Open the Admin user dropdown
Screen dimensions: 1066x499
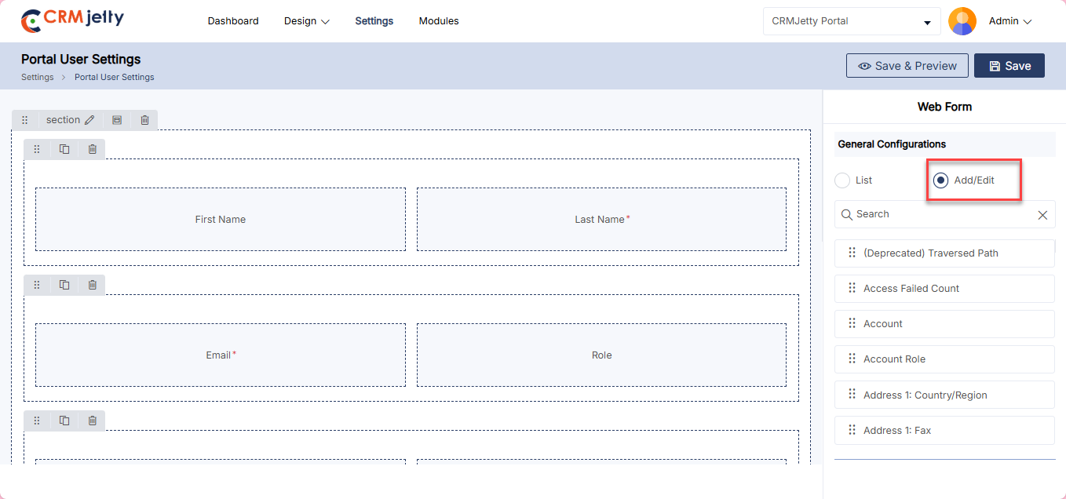[1009, 21]
